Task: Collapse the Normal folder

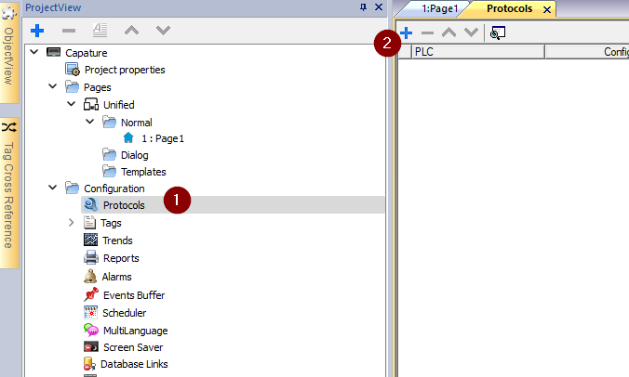Action: tap(90, 122)
